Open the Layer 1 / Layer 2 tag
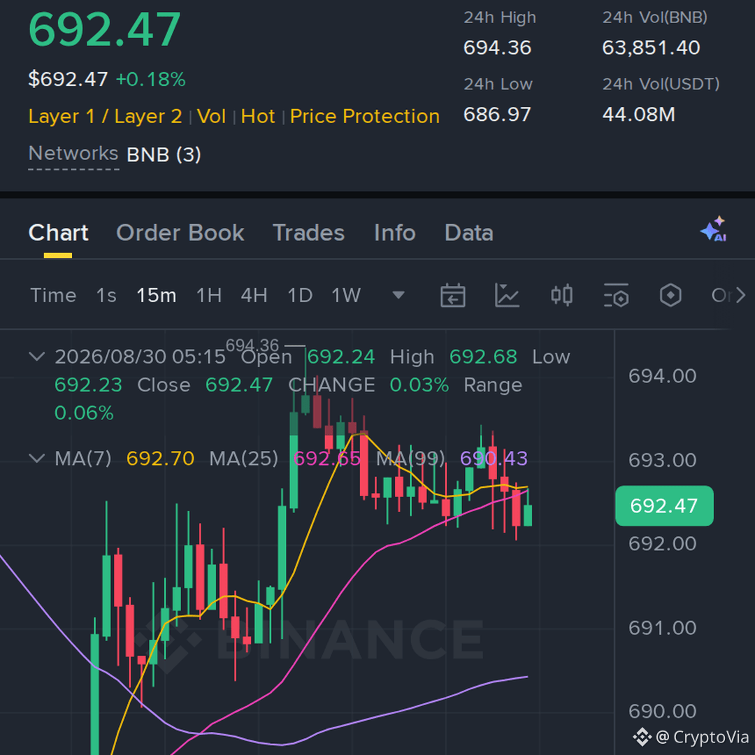 point(105,117)
